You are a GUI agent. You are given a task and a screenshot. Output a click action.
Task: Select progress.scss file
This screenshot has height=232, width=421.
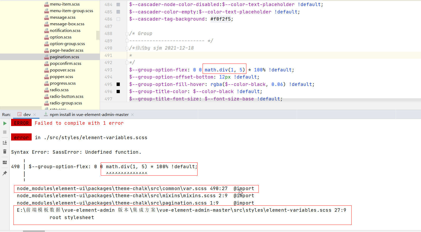tap(63, 83)
